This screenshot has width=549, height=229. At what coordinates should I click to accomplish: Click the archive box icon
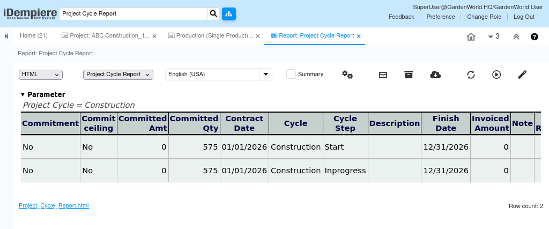[x=409, y=75]
